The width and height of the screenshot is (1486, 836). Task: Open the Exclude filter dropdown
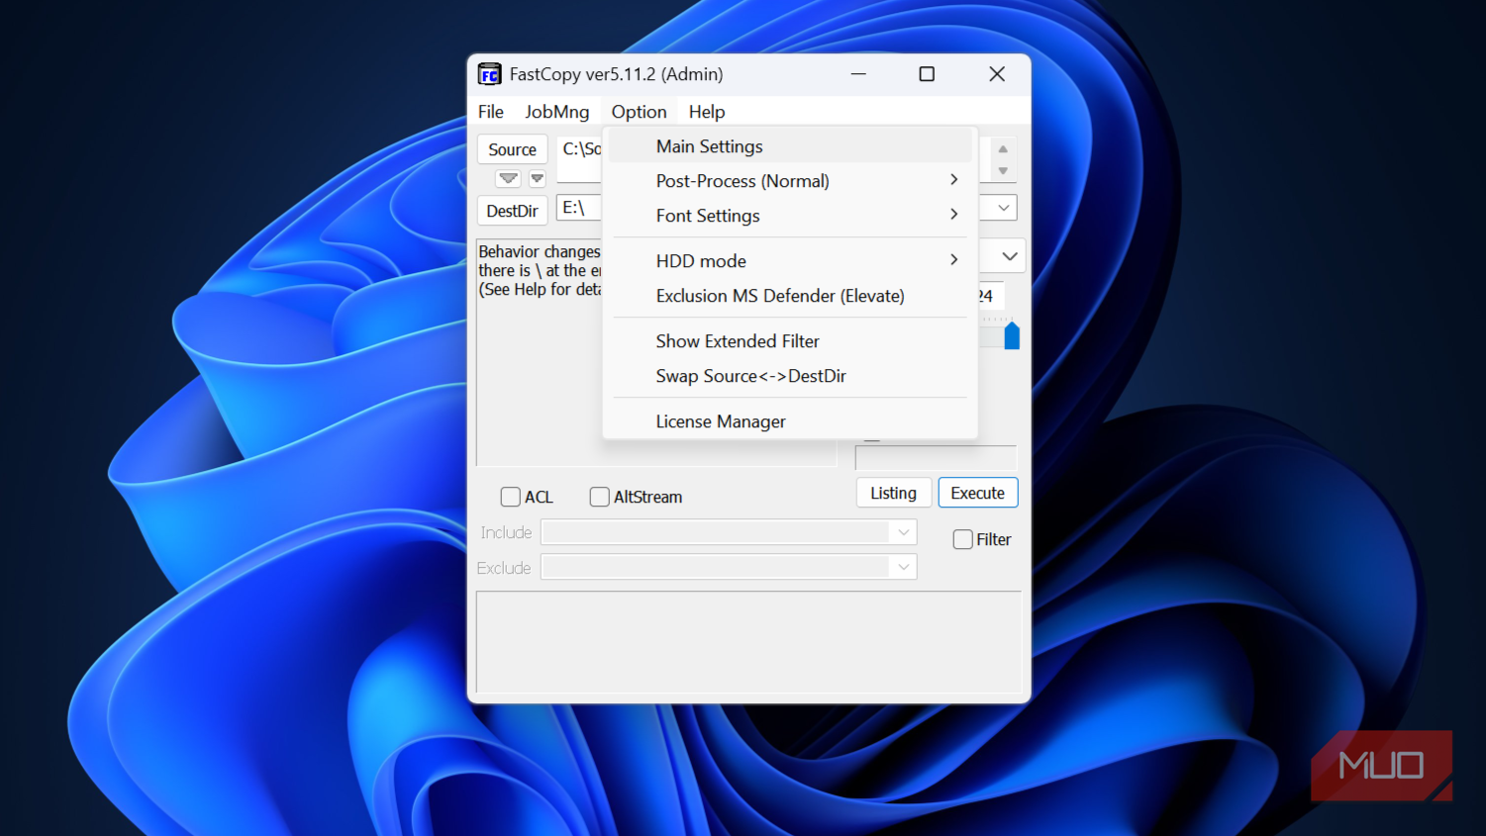click(903, 567)
